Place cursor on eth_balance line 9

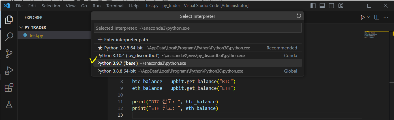point(184,88)
